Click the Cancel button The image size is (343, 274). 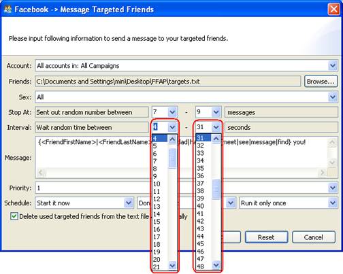click(x=314, y=237)
